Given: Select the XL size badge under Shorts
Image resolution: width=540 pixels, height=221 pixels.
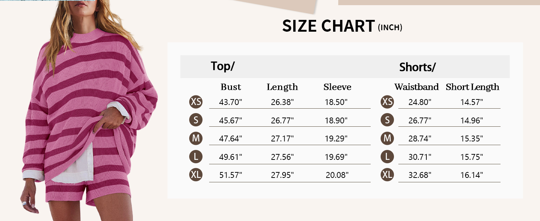Looking at the screenshot, I should pyautogui.click(x=387, y=175).
